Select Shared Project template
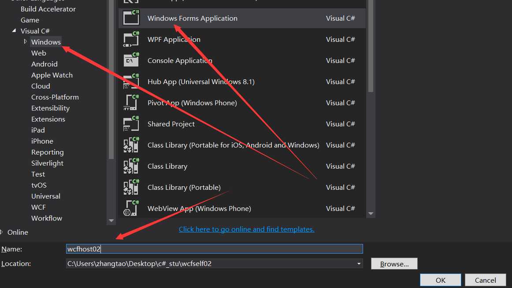This screenshot has width=512, height=288. point(242,124)
